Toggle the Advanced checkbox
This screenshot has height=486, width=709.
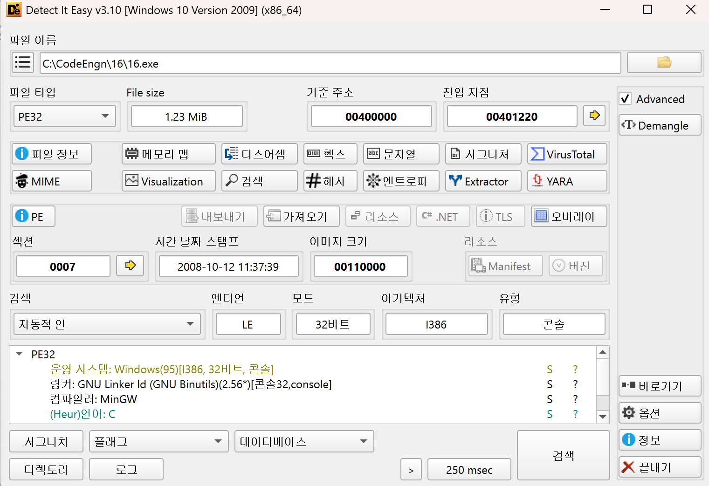[x=625, y=99]
